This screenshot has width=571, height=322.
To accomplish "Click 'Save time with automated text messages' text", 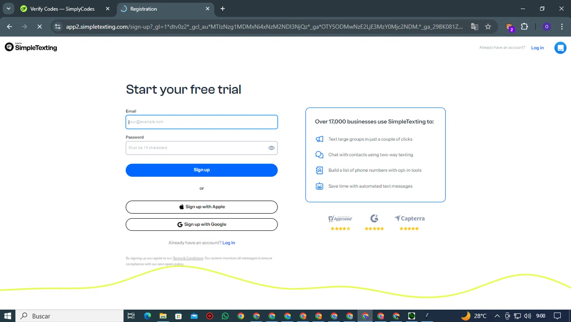I will [370, 186].
